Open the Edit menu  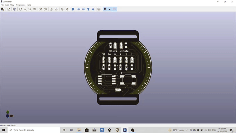[7, 5]
